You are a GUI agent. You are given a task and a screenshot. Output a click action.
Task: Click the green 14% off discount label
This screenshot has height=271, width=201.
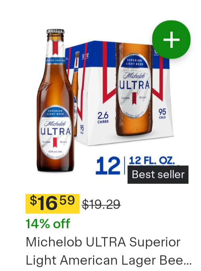48,223
